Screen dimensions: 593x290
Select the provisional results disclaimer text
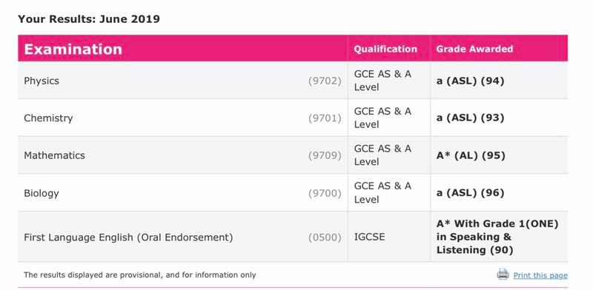click(x=139, y=275)
